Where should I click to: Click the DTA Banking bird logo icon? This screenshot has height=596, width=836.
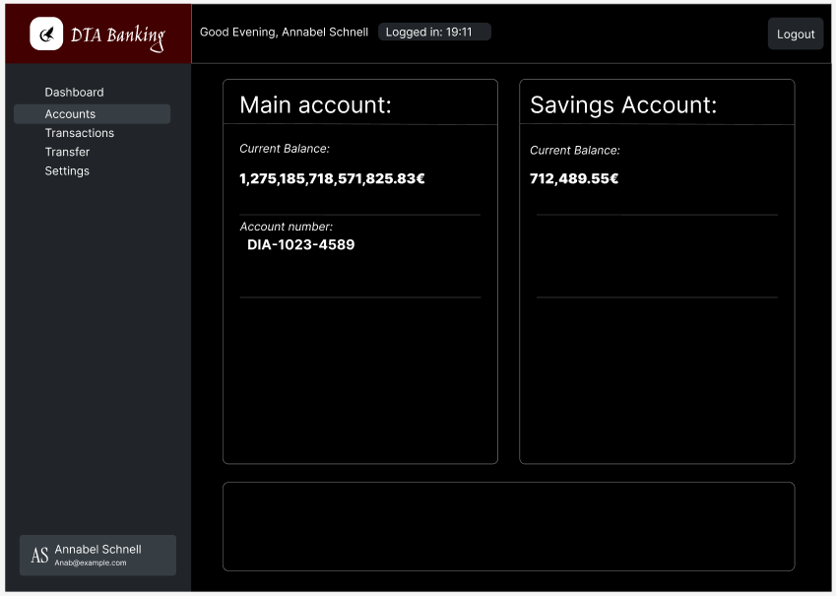(x=46, y=34)
